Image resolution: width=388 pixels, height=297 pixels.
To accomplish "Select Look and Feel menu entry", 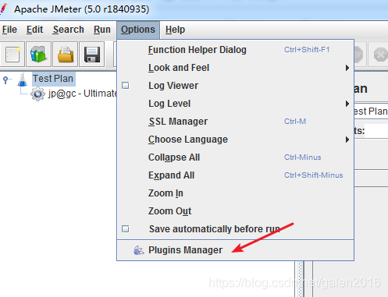I will [x=235, y=68].
